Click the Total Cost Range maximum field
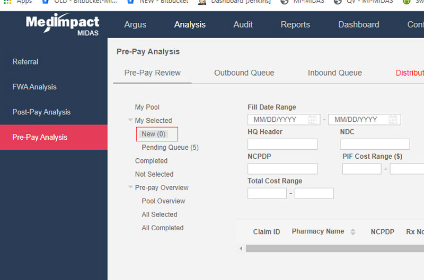Screen dimensions: 424x280 [x=314, y=193]
